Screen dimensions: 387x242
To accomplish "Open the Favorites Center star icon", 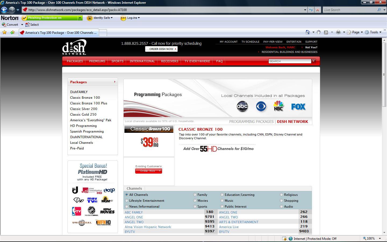I will [x=5, y=32].
